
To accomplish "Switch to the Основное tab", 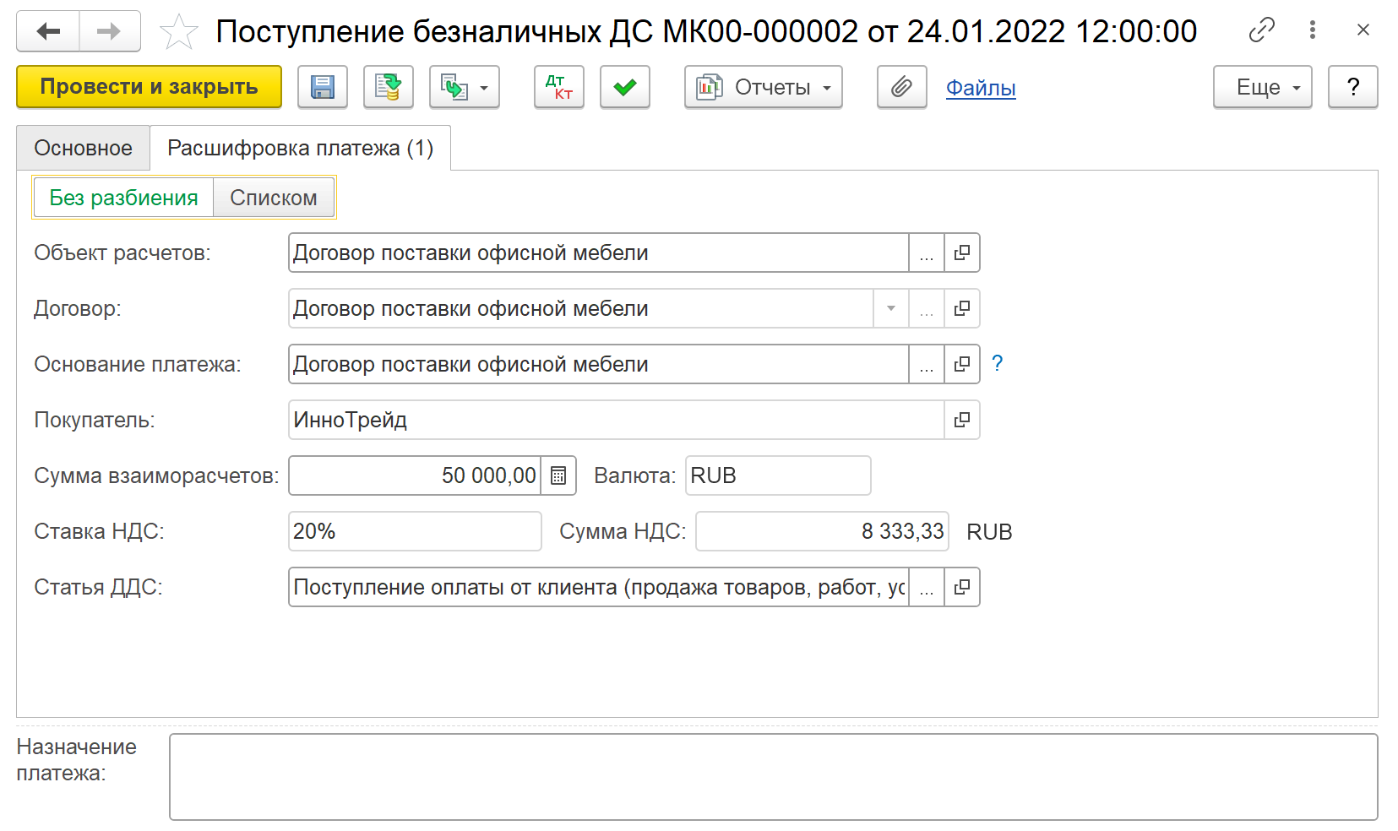I will [x=83, y=149].
